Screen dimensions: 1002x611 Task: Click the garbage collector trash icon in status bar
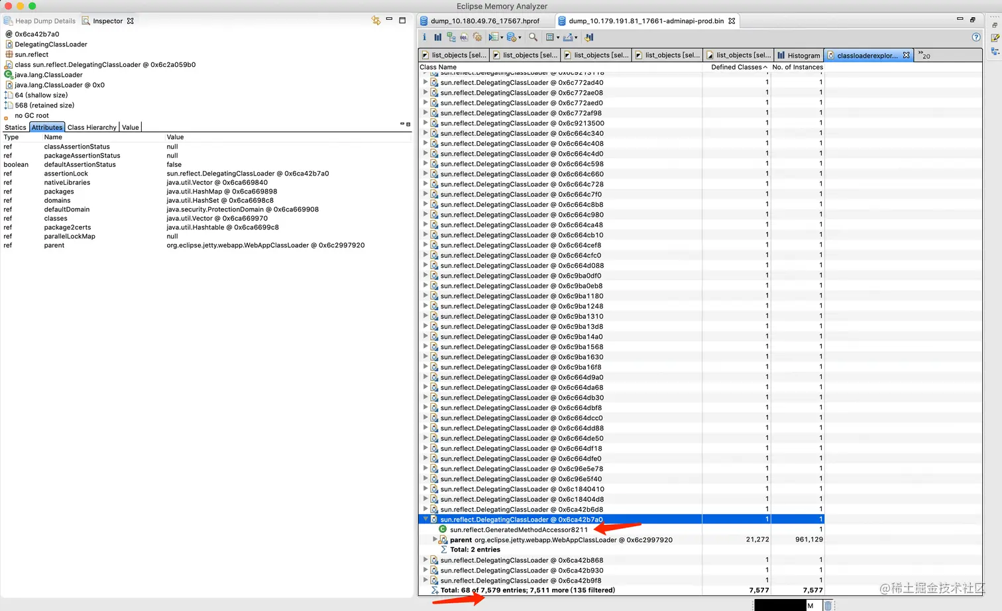[828, 605]
